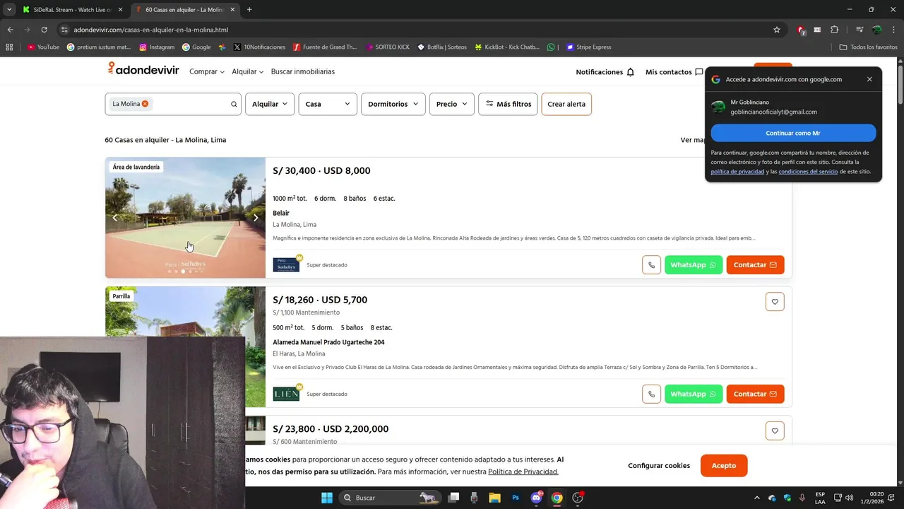
Task: Call the Alameda Manuel Prado listing phone icon
Action: (x=651, y=394)
